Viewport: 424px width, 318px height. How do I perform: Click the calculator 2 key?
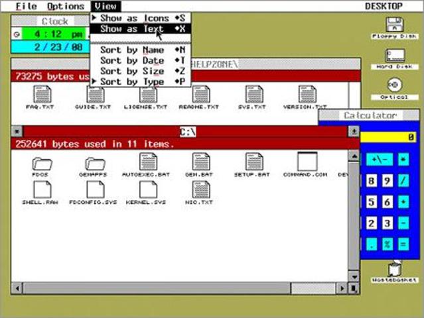click(x=372, y=223)
